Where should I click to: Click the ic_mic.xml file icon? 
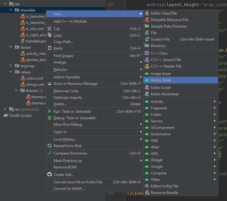(x=23, y=29)
